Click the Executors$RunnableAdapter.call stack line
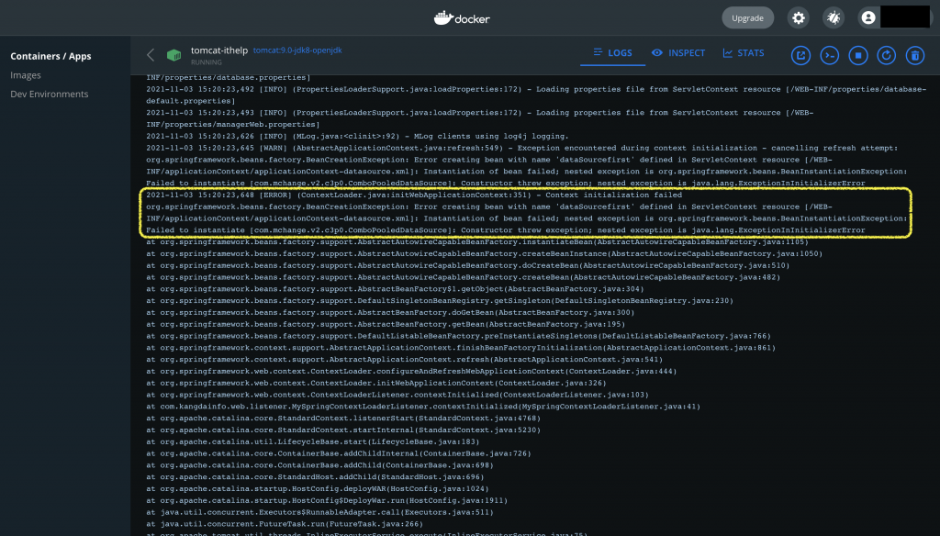This screenshot has height=536, width=940. click(320, 512)
